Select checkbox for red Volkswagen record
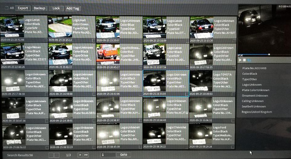 pyautogui.click(x=140, y=67)
